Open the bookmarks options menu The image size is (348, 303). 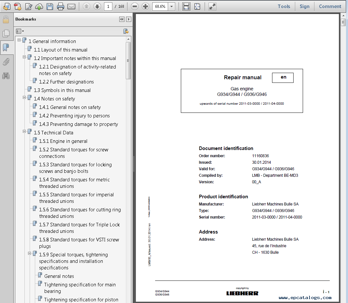click(x=20, y=31)
